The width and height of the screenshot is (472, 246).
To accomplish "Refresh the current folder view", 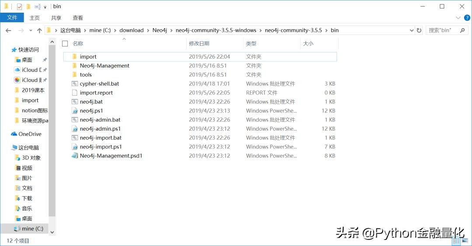I will pyautogui.click(x=419, y=30).
